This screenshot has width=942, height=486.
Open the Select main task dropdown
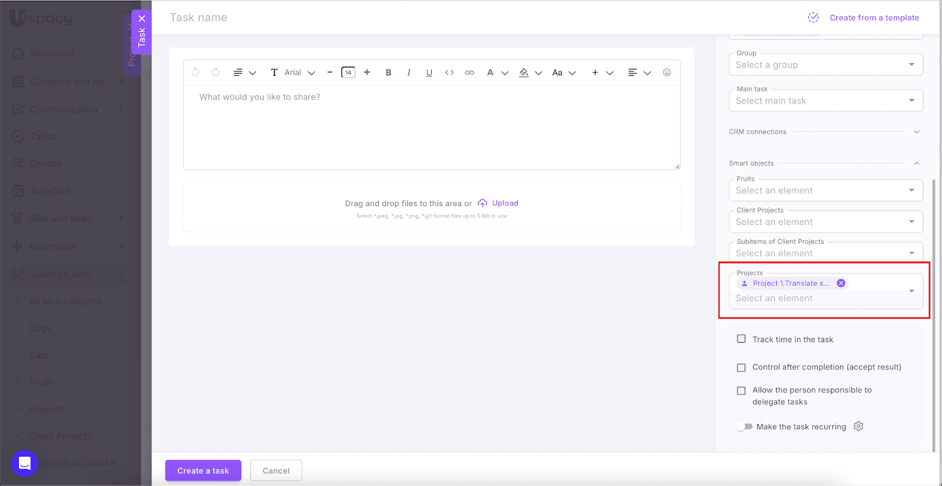click(x=826, y=101)
